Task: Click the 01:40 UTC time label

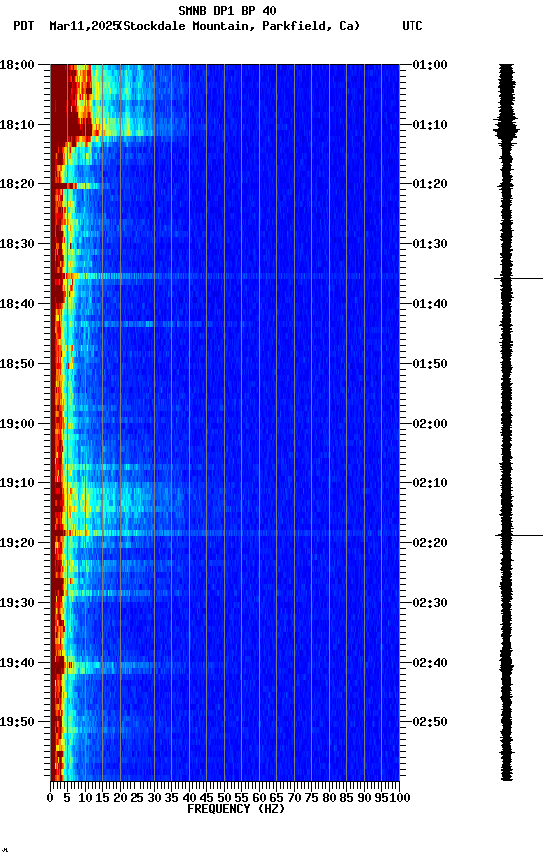Action: click(x=430, y=304)
